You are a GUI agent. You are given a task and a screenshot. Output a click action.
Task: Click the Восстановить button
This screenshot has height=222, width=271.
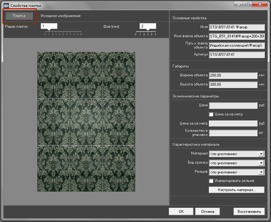click(x=249, y=211)
